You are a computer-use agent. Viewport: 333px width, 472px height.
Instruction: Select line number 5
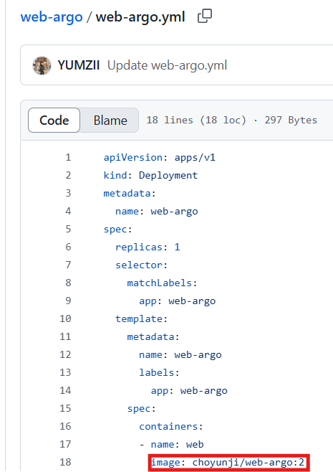pos(68,229)
